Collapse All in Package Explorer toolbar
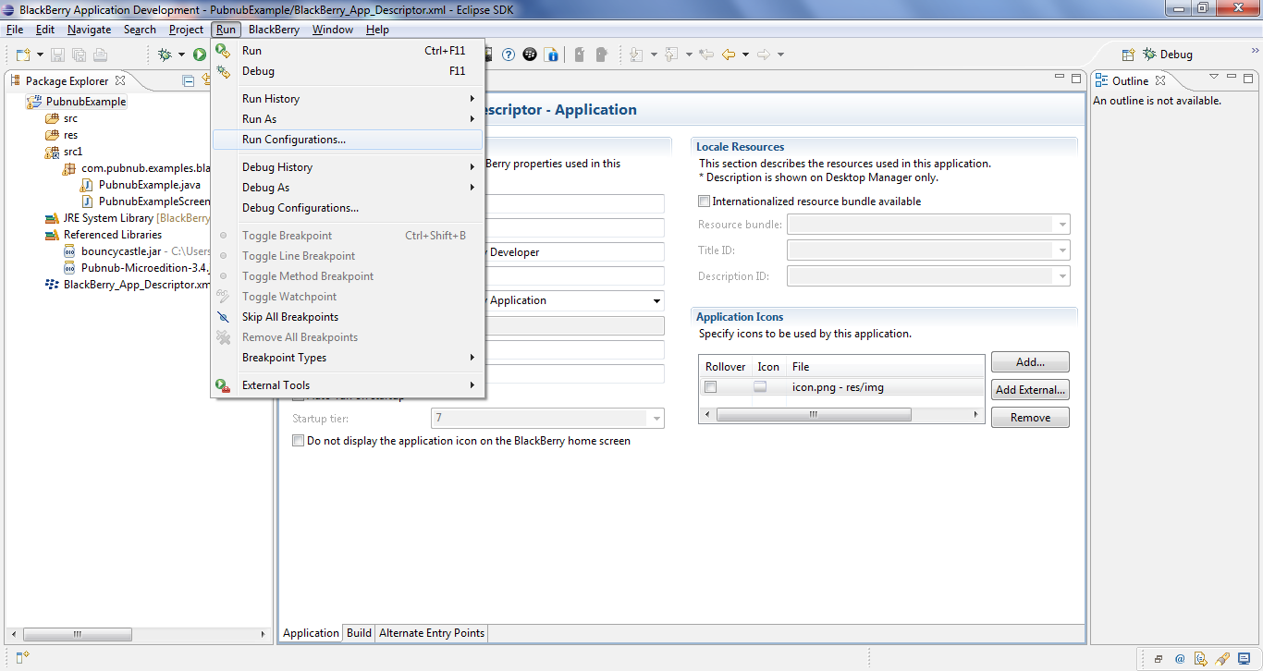The width and height of the screenshot is (1263, 671). (x=189, y=80)
